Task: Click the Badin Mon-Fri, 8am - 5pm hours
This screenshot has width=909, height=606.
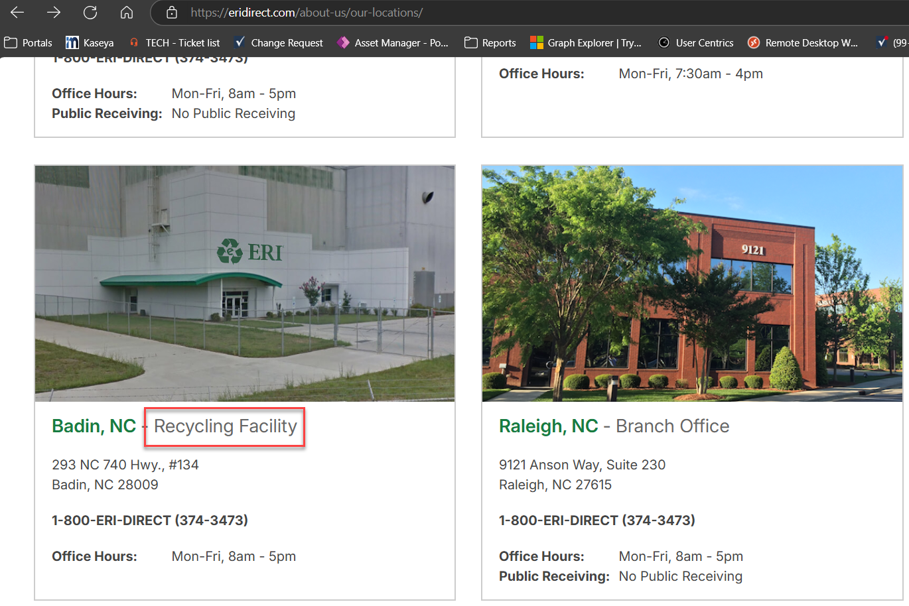Action: (234, 556)
